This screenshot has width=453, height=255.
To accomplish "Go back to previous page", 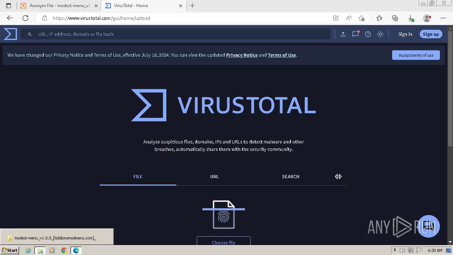I will pyautogui.click(x=10, y=18).
